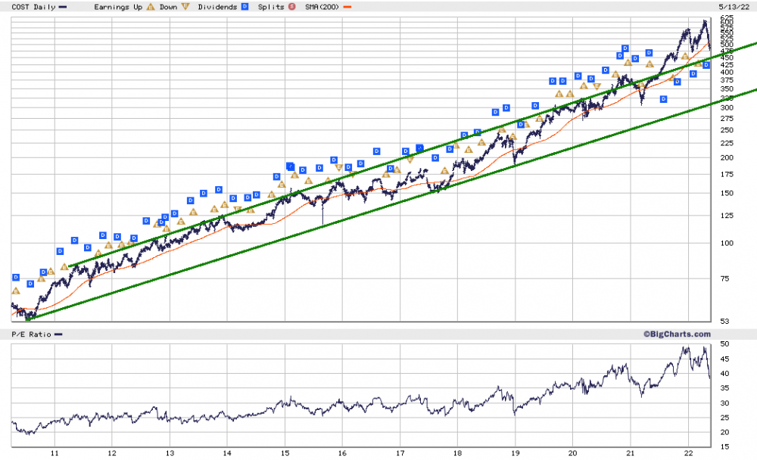Select the isolated dividend marker below price in 2021
This screenshot has height=460, width=757.
(x=663, y=99)
